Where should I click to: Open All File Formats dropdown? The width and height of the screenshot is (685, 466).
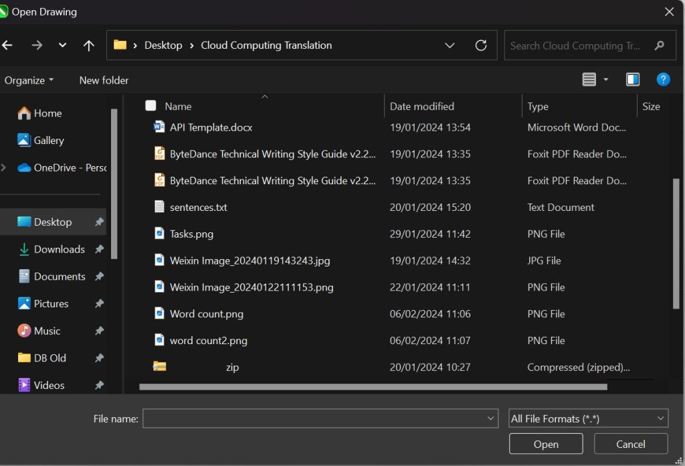click(x=588, y=418)
